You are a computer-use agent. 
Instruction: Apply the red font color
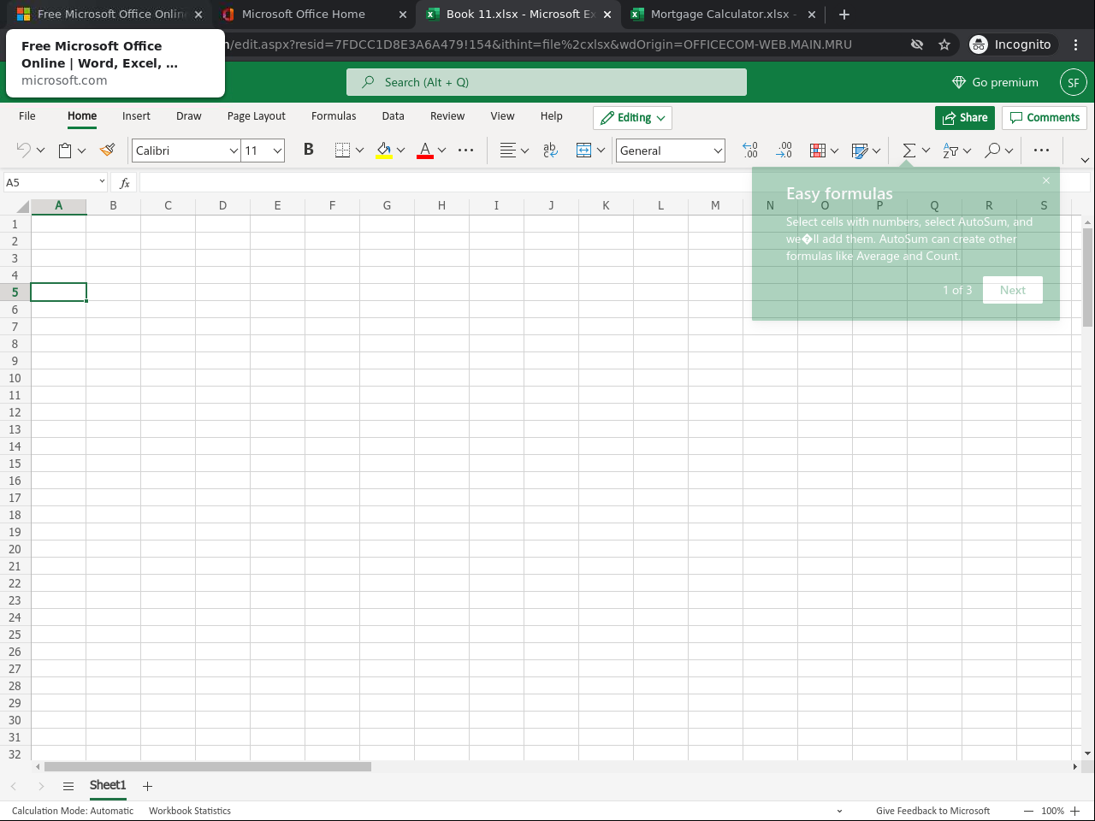pos(425,151)
